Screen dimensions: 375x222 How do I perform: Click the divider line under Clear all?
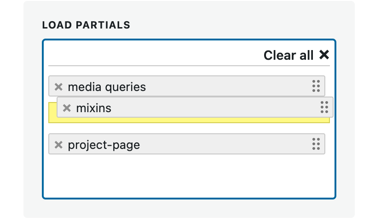pyautogui.click(x=189, y=65)
